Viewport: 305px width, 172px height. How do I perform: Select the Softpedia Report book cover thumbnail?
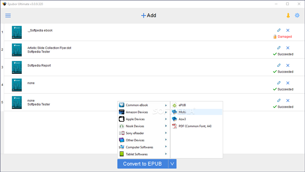coord(17,67)
